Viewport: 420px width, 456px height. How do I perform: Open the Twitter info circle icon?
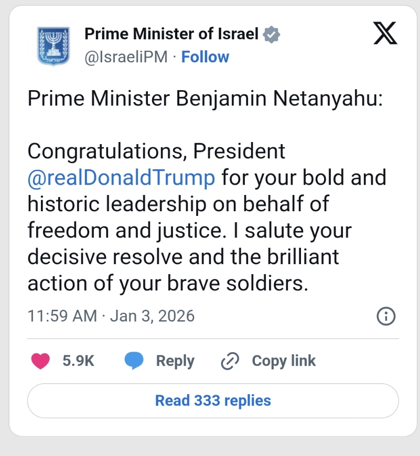[386, 316]
